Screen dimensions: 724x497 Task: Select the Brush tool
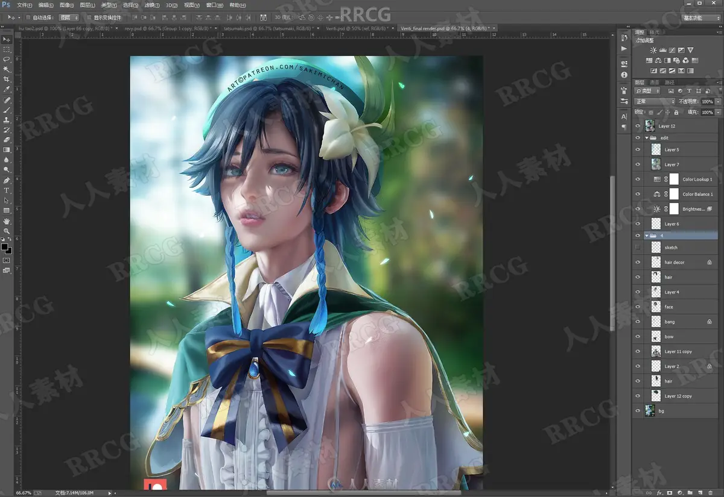pos(7,110)
